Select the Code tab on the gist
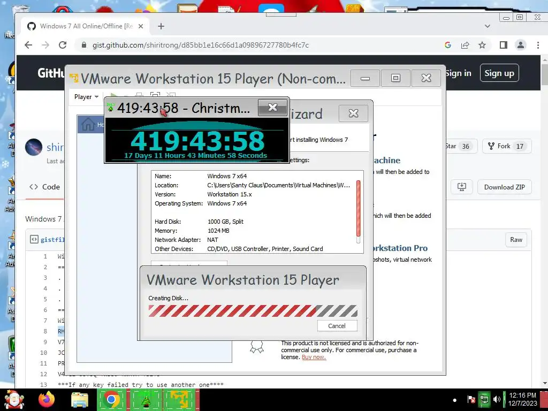548x411 pixels. click(x=44, y=187)
